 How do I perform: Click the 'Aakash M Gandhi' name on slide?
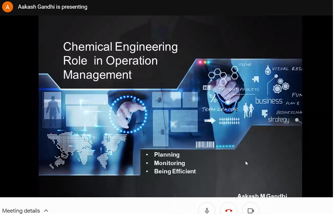262,195
